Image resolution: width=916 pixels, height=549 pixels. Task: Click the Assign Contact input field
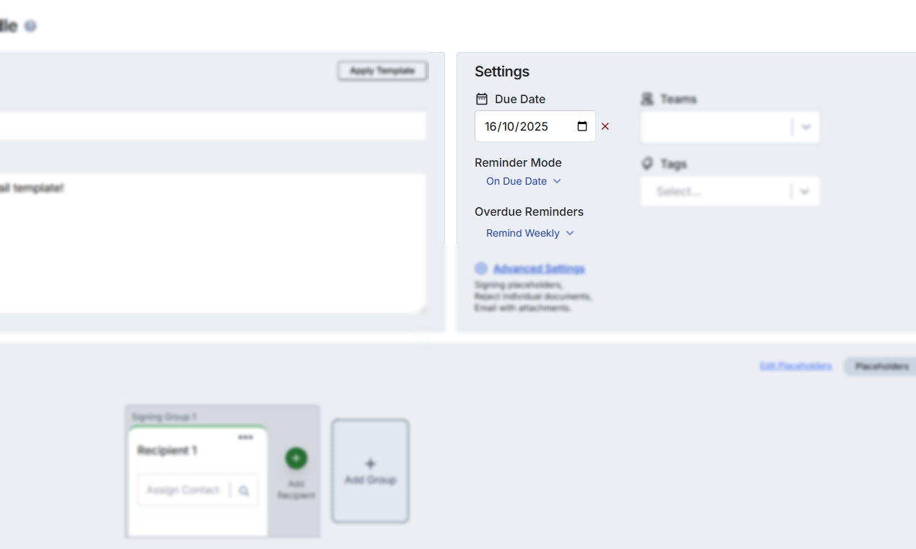click(x=183, y=491)
